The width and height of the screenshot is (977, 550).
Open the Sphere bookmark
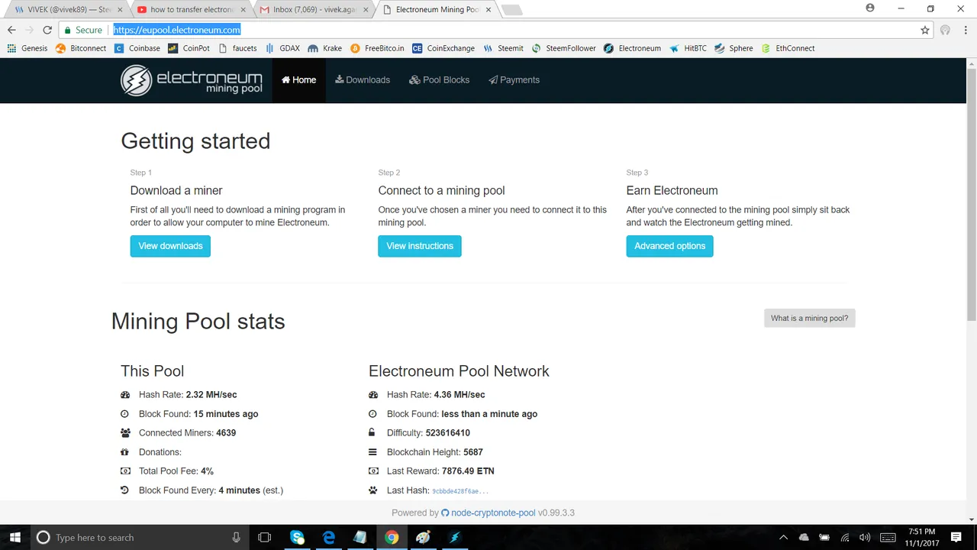(x=734, y=48)
